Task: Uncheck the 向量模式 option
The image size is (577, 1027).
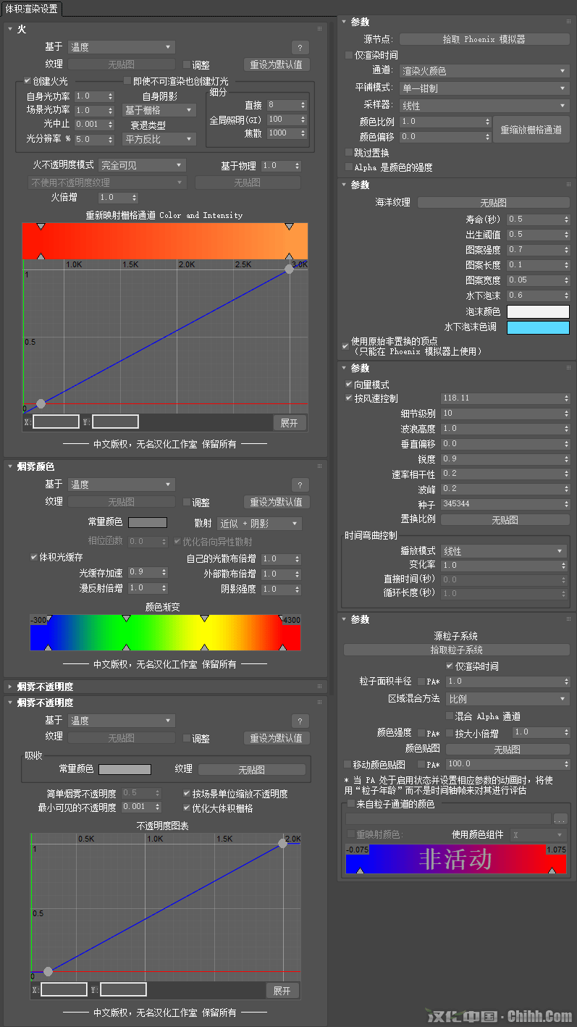Action: [x=349, y=384]
